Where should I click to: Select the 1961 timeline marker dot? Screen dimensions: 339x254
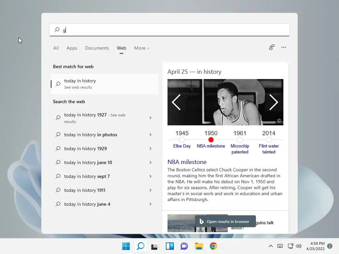pyautogui.click(x=240, y=140)
